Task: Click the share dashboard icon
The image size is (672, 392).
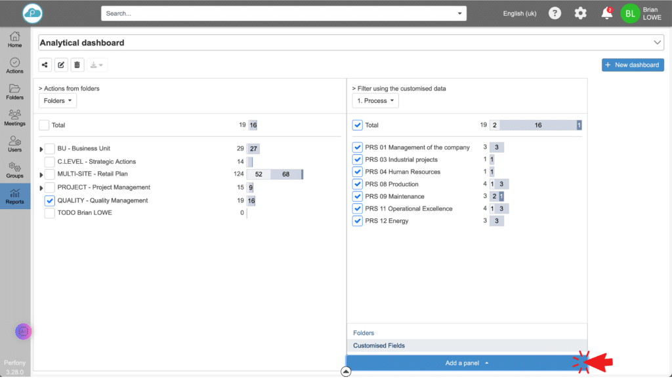Action: click(45, 65)
